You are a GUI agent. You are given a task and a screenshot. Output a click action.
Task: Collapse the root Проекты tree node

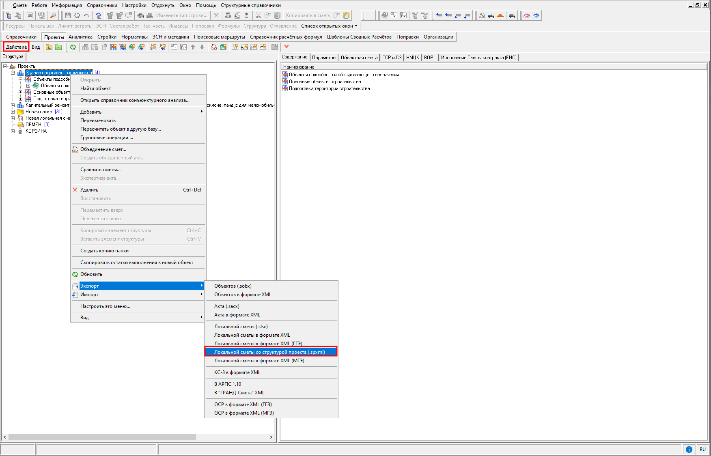5,66
